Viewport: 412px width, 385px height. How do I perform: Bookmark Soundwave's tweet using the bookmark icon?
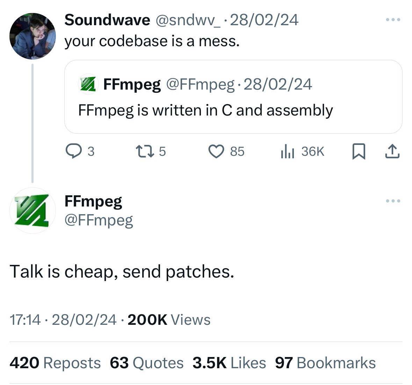[x=359, y=151]
